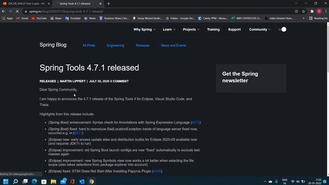Expand the Community dropdown menu
Screen dimensions: 329x185
[x=260, y=30]
